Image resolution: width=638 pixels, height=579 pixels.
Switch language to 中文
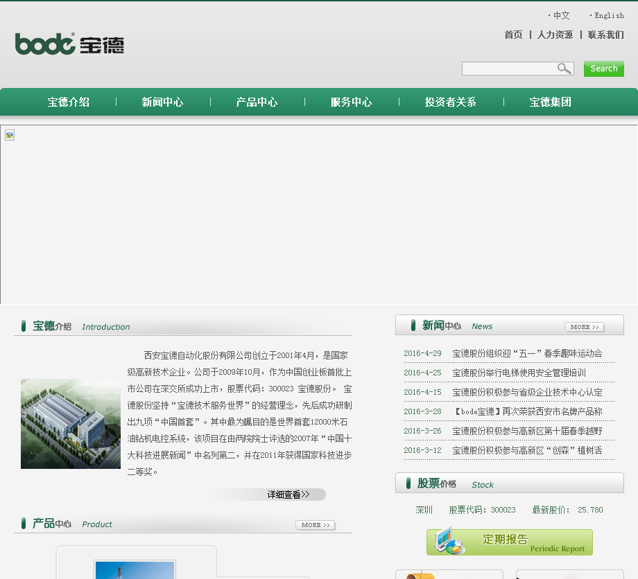561,15
